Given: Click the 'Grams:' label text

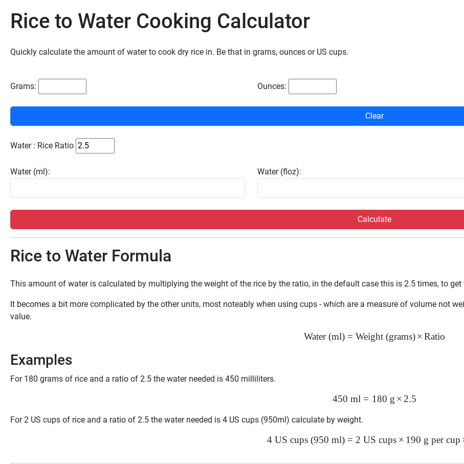Looking at the screenshot, I should (23, 86).
